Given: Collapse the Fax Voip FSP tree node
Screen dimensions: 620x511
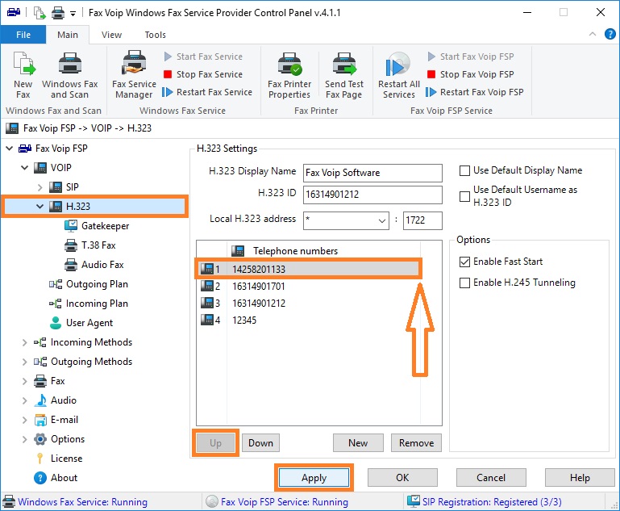Looking at the screenshot, I should pos(9,149).
